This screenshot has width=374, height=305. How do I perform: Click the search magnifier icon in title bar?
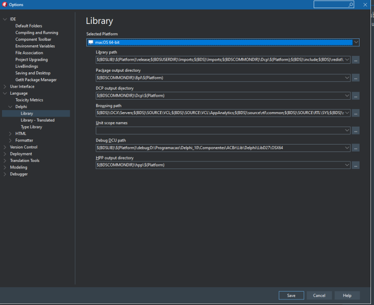click(x=351, y=4)
